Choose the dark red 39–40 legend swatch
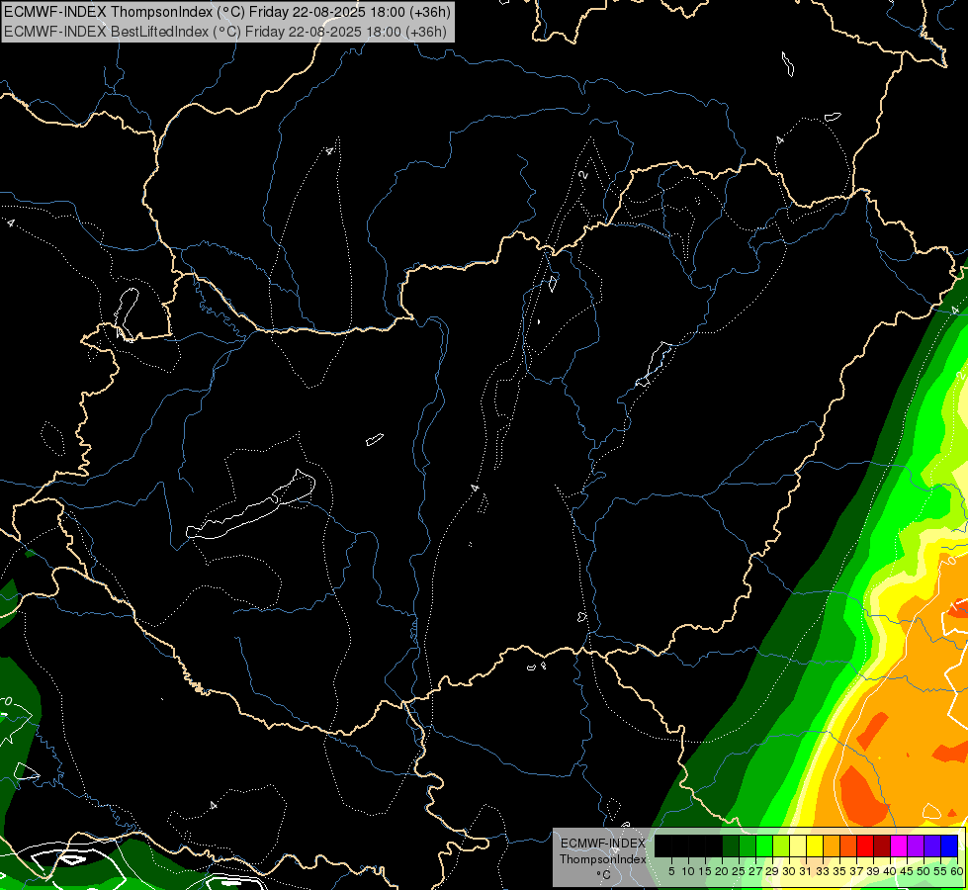The image size is (968, 890). (882, 846)
